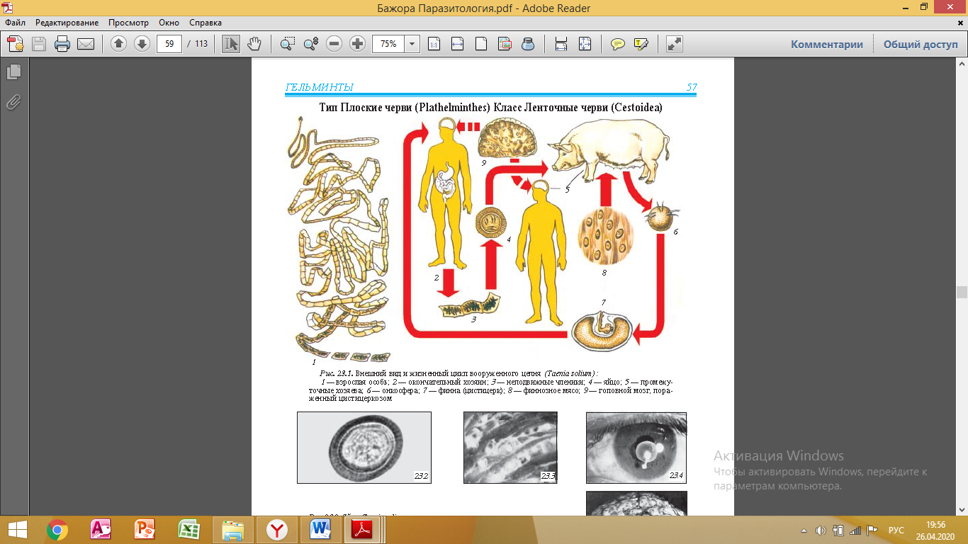Click the volume speaker tray icon
The width and height of the screenshot is (968, 544).
coord(821,531)
